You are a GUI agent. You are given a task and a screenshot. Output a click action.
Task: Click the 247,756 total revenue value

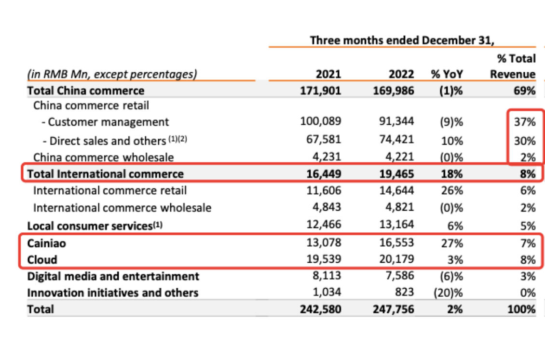394,309
